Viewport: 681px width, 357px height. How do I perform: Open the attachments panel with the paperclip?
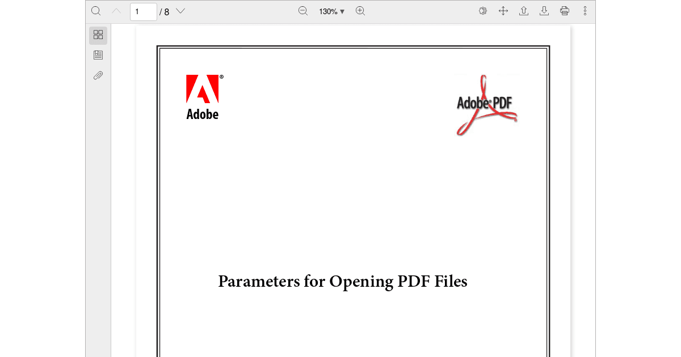[x=98, y=75]
